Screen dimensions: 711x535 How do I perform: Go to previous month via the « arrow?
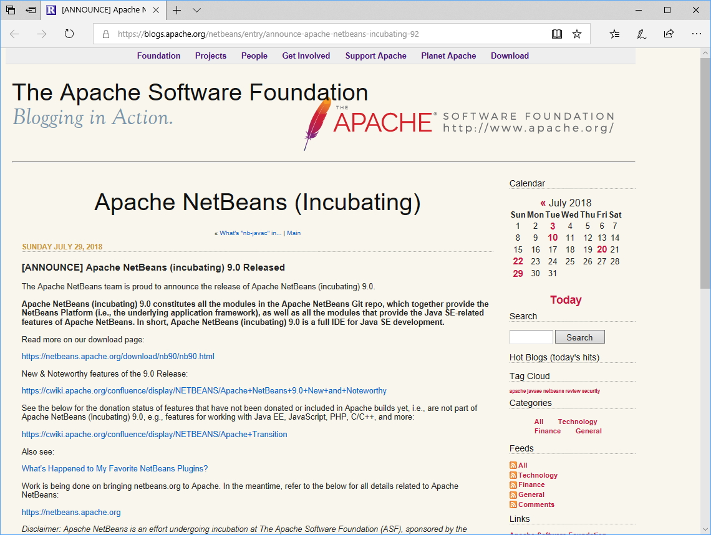(x=543, y=202)
